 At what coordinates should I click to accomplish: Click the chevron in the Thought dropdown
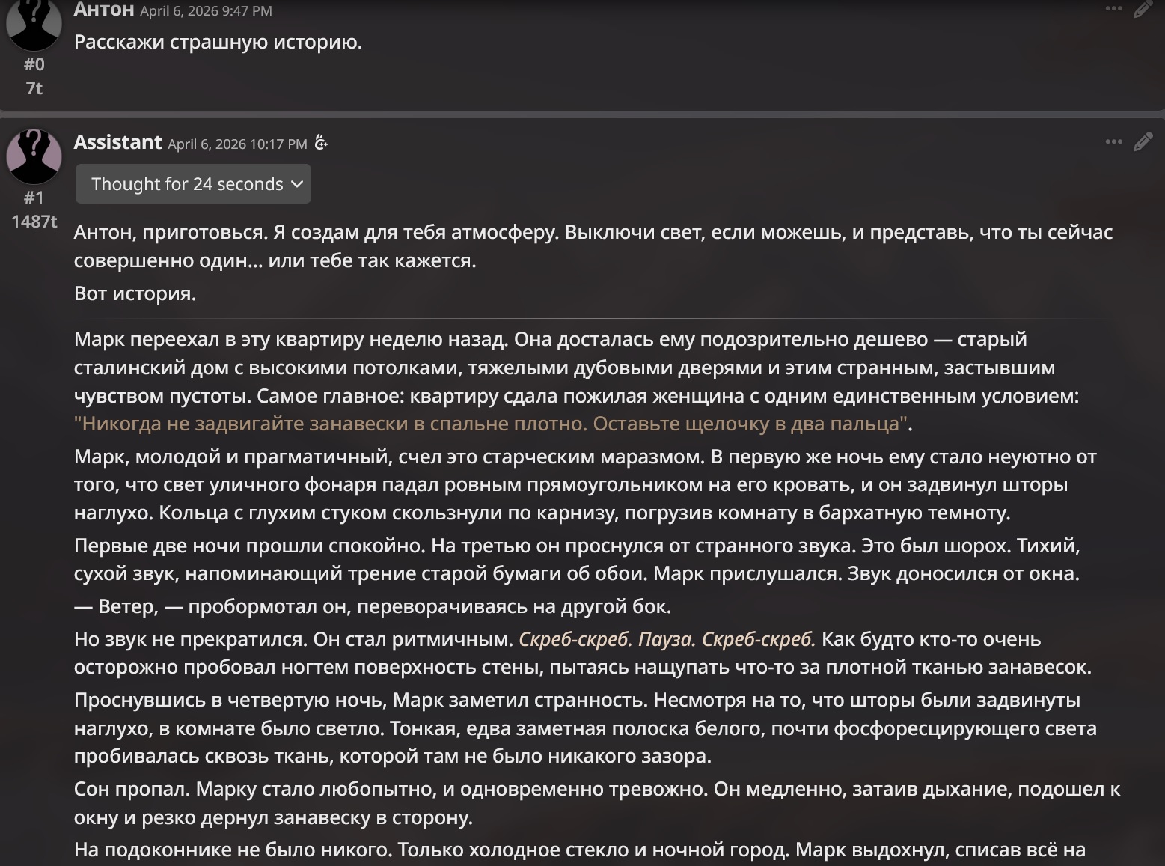pos(296,184)
